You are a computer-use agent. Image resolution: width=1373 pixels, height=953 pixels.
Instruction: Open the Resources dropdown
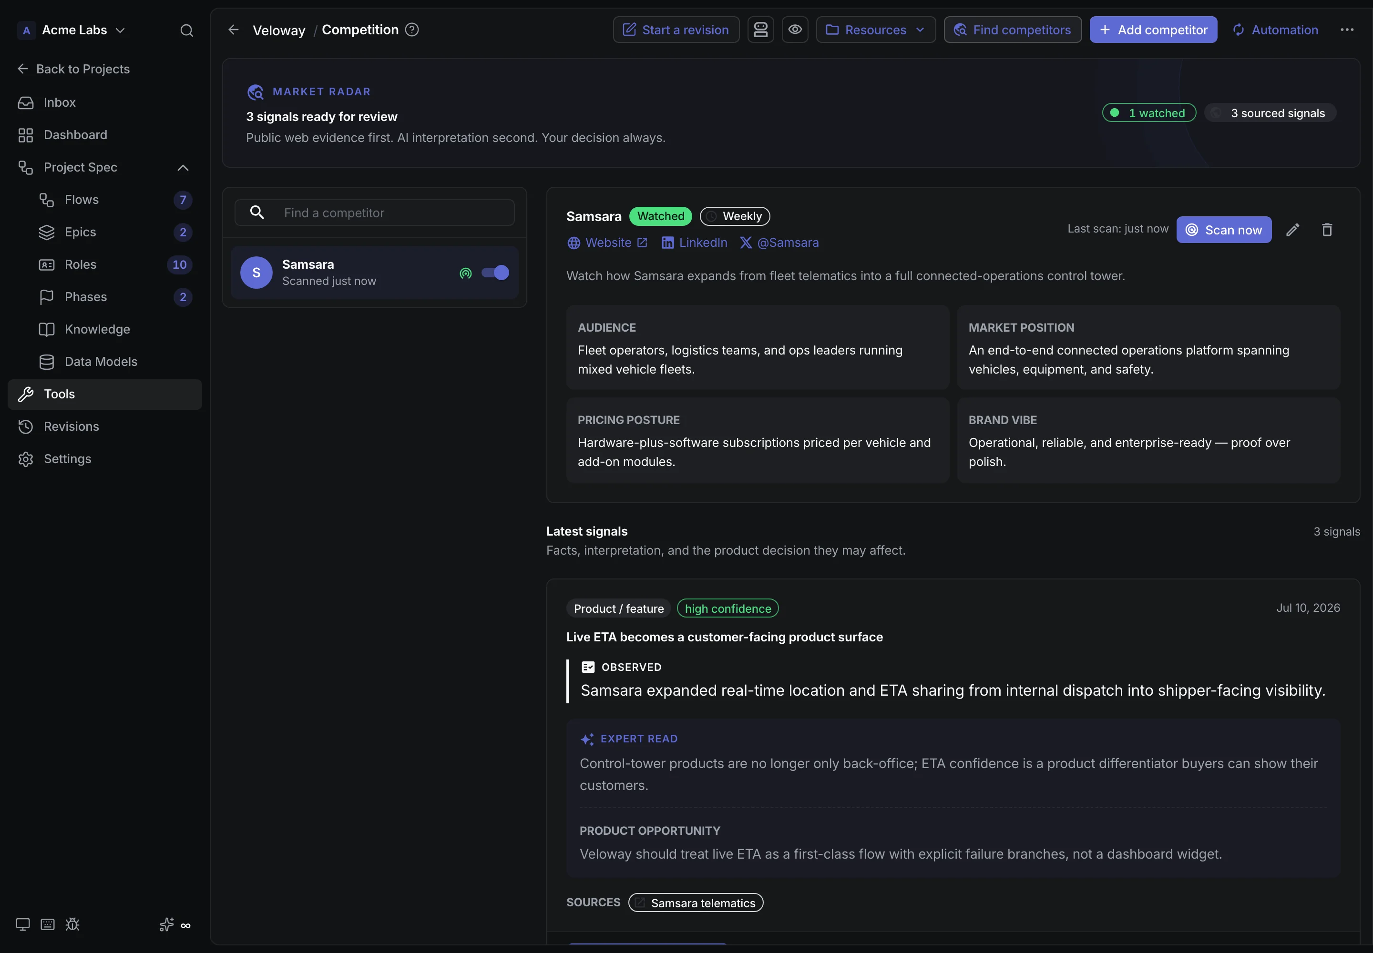[x=875, y=30]
